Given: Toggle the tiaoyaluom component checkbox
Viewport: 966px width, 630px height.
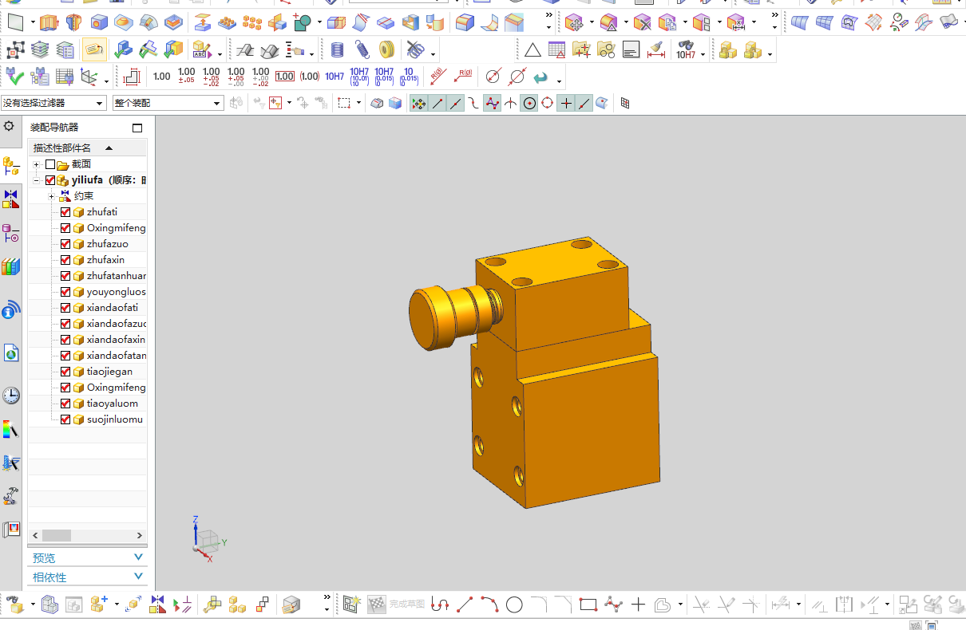Looking at the screenshot, I should coord(65,404).
